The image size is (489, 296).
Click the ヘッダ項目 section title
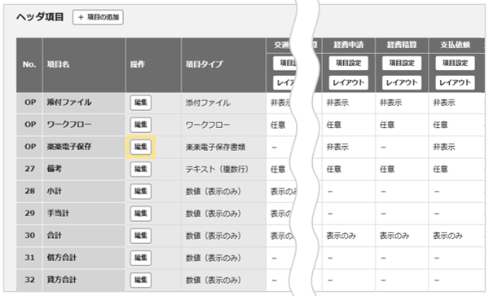pyautogui.click(x=40, y=17)
